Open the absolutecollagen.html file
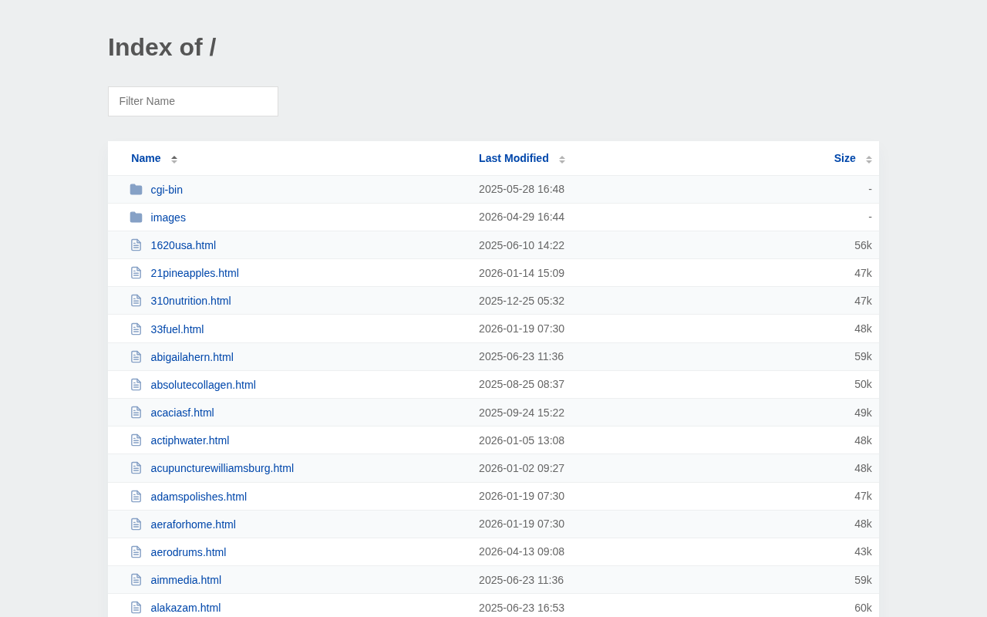The width and height of the screenshot is (987, 617). click(x=204, y=385)
